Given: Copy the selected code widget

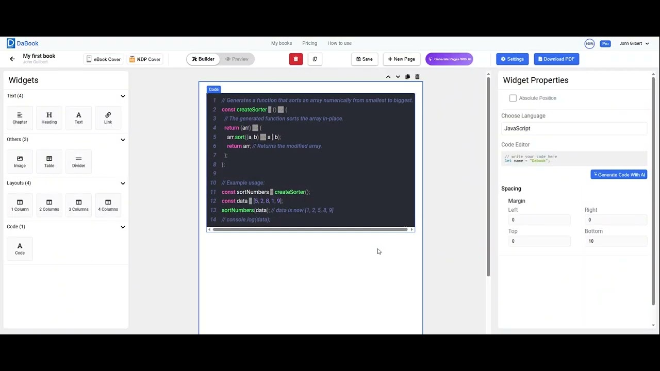Looking at the screenshot, I should [x=407, y=77].
